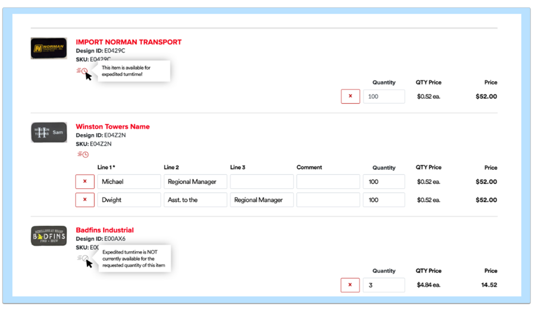Open the Norman Transport logo thumbnail
Image resolution: width=533 pixels, height=314 pixels.
[x=49, y=48]
